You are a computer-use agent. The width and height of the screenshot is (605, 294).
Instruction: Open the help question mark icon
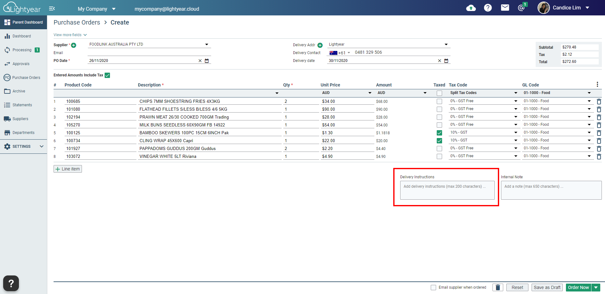click(487, 8)
